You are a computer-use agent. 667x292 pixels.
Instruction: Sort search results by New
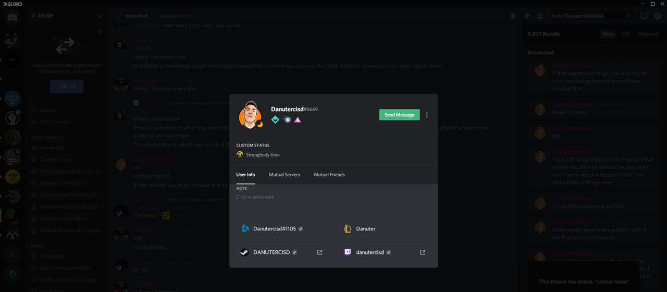[x=608, y=34]
